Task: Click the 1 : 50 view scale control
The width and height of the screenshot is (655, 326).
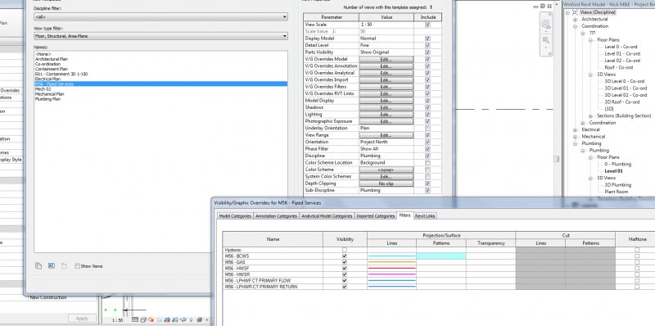Action: click(x=117, y=320)
